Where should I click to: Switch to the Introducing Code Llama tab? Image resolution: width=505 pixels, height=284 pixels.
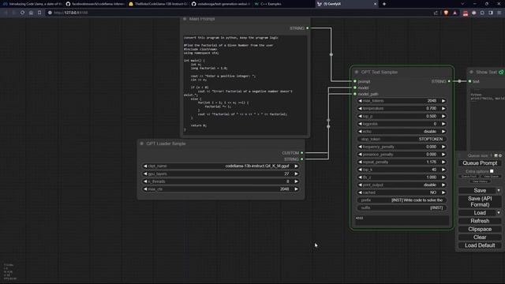32,4
